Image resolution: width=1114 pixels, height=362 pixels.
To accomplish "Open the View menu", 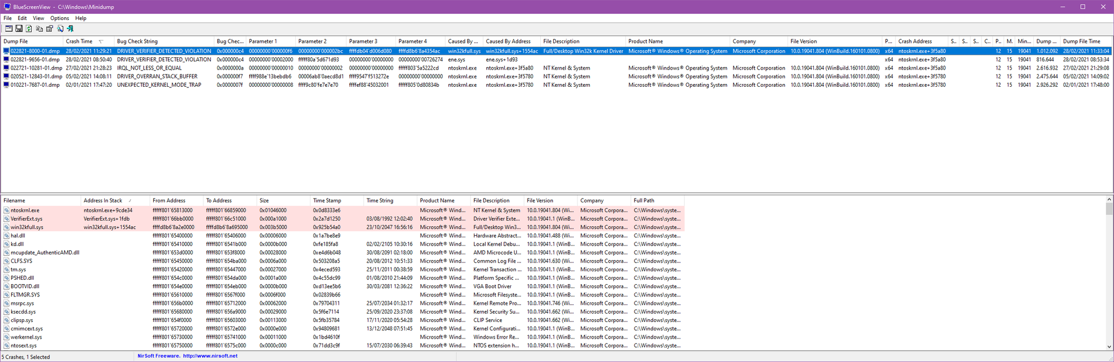I will coord(38,18).
